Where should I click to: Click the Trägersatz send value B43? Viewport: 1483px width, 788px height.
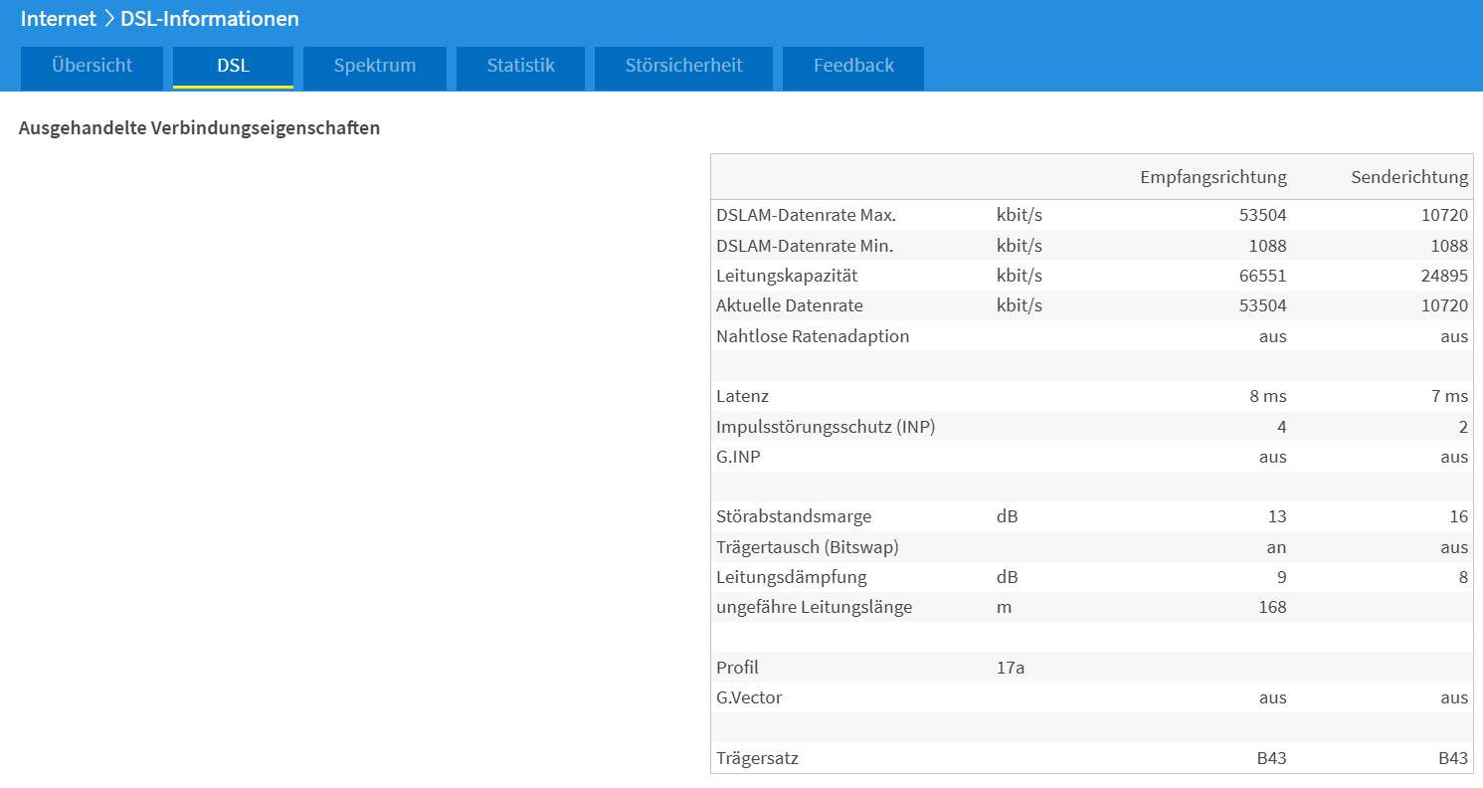1453,758
